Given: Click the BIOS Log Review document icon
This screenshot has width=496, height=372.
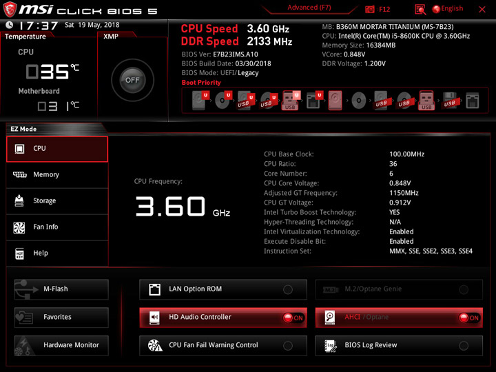Looking at the screenshot, I should [x=331, y=345].
